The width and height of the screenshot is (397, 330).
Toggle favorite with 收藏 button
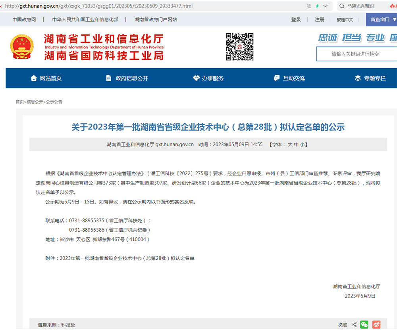pos(342,324)
